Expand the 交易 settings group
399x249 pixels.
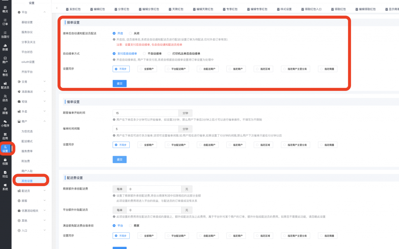click(32, 82)
